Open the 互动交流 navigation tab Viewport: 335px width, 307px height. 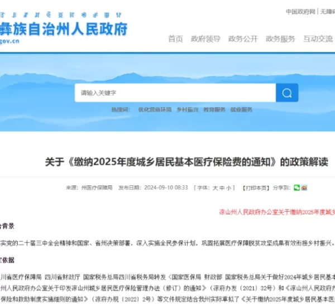(x=318, y=39)
